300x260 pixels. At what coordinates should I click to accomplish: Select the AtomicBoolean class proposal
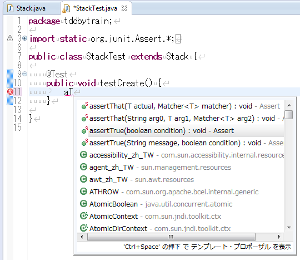click(x=181, y=204)
